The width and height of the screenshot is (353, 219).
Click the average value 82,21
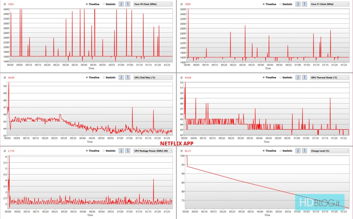(x=188, y=151)
